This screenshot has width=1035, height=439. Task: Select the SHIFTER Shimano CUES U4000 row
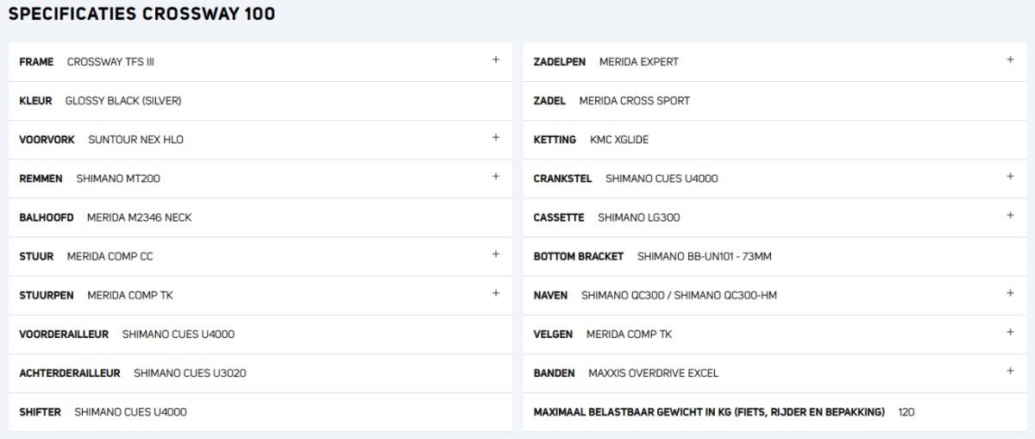coord(260,411)
